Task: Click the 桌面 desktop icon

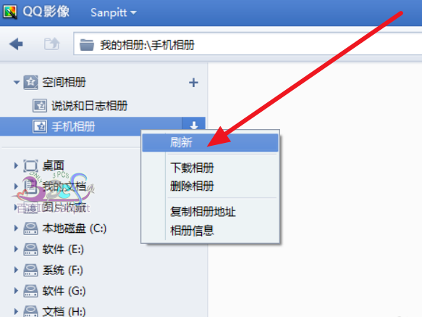Action: pyautogui.click(x=30, y=165)
